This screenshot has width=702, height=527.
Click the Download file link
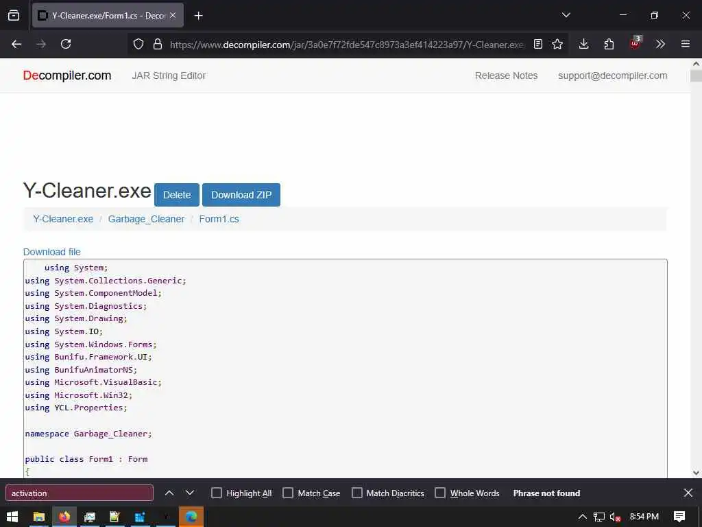tap(52, 252)
